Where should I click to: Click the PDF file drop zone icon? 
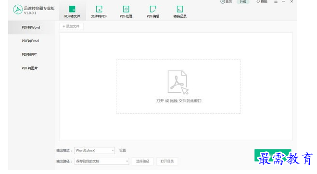[178, 82]
